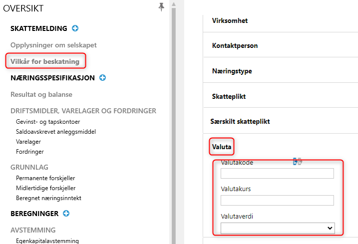
Task: Click the Valutakurs input field
Action: (x=277, y=200)
